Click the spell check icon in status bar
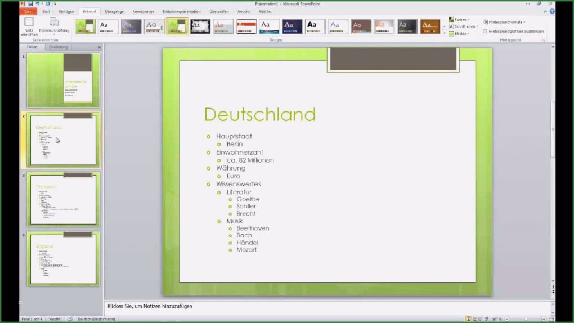 click(x=70, y=319)
